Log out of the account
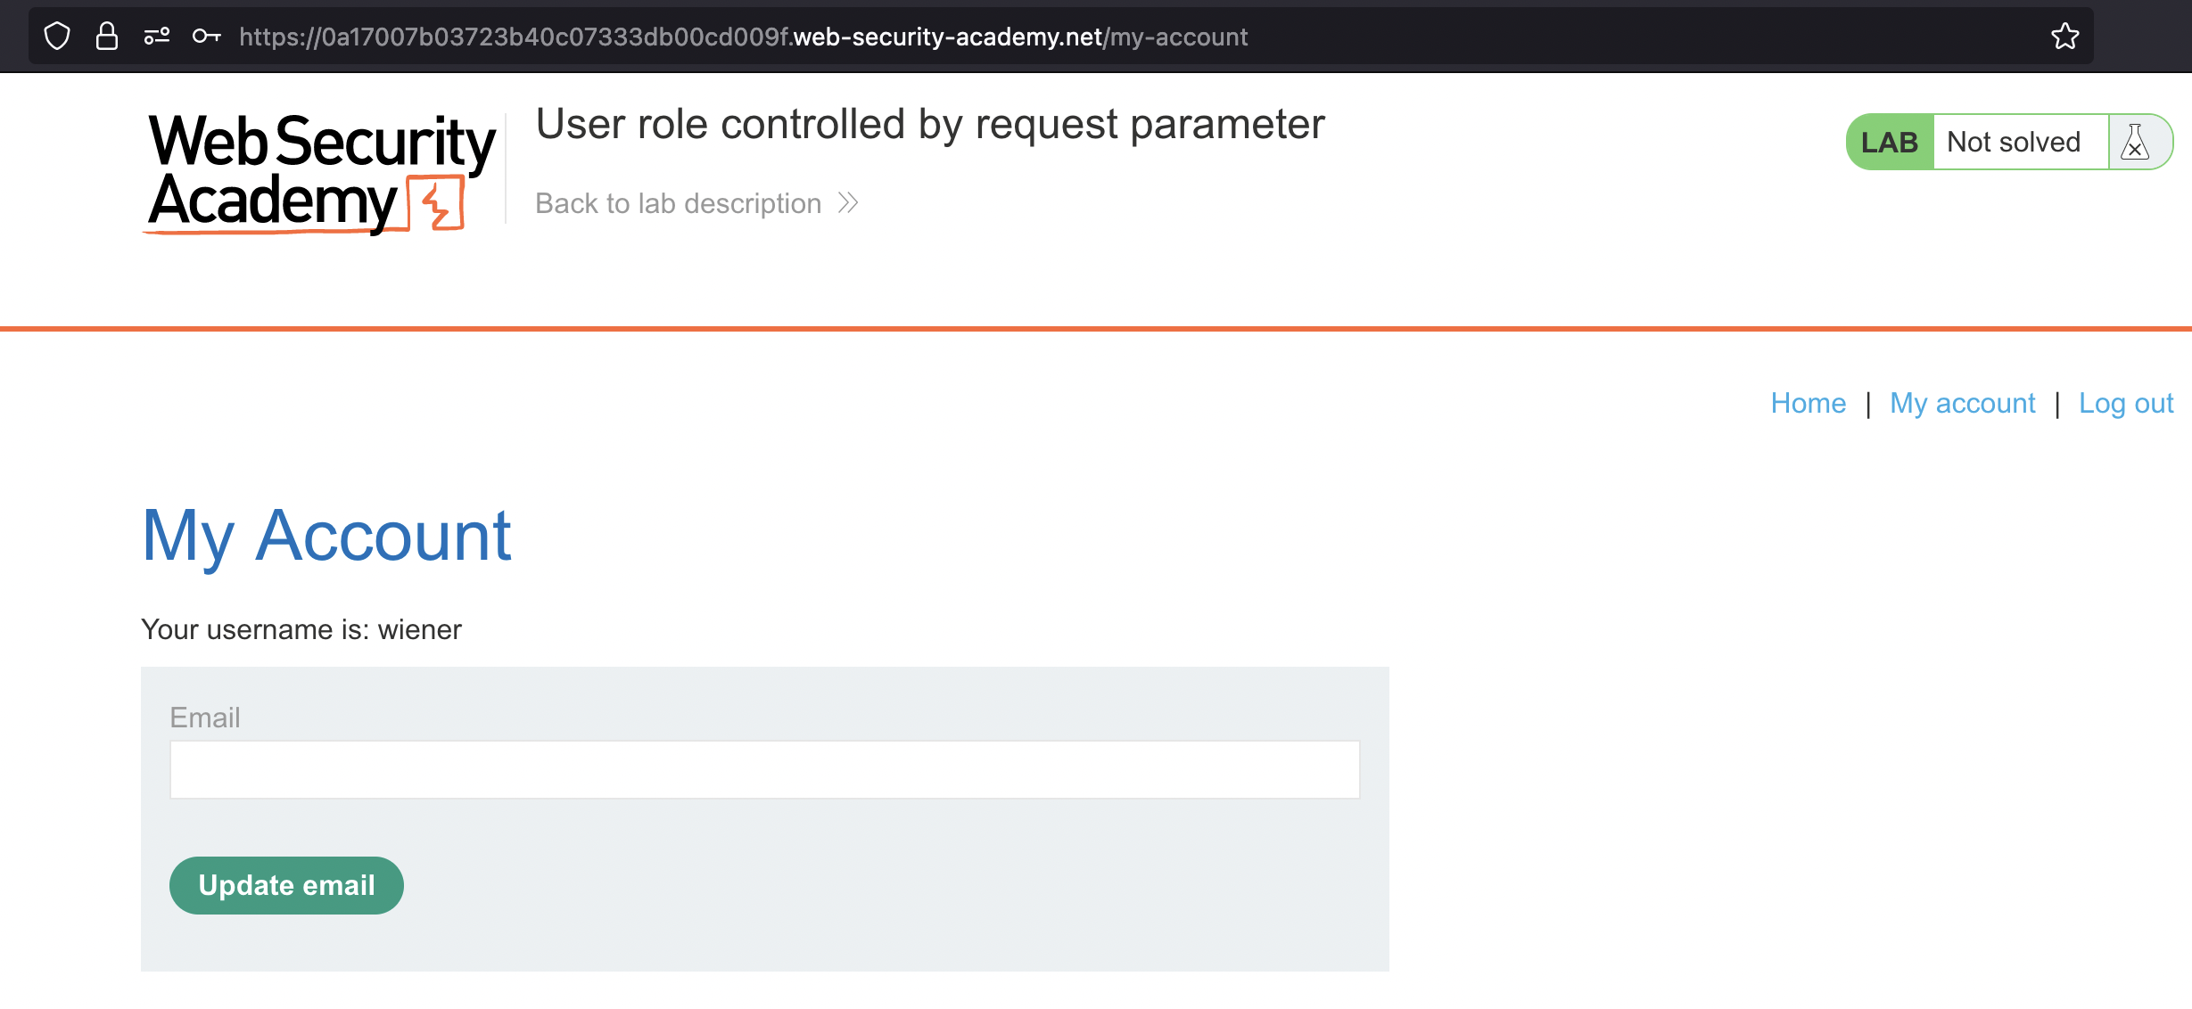The height and width of the screenshot is (1009, 2192). tap(2126, 403)
